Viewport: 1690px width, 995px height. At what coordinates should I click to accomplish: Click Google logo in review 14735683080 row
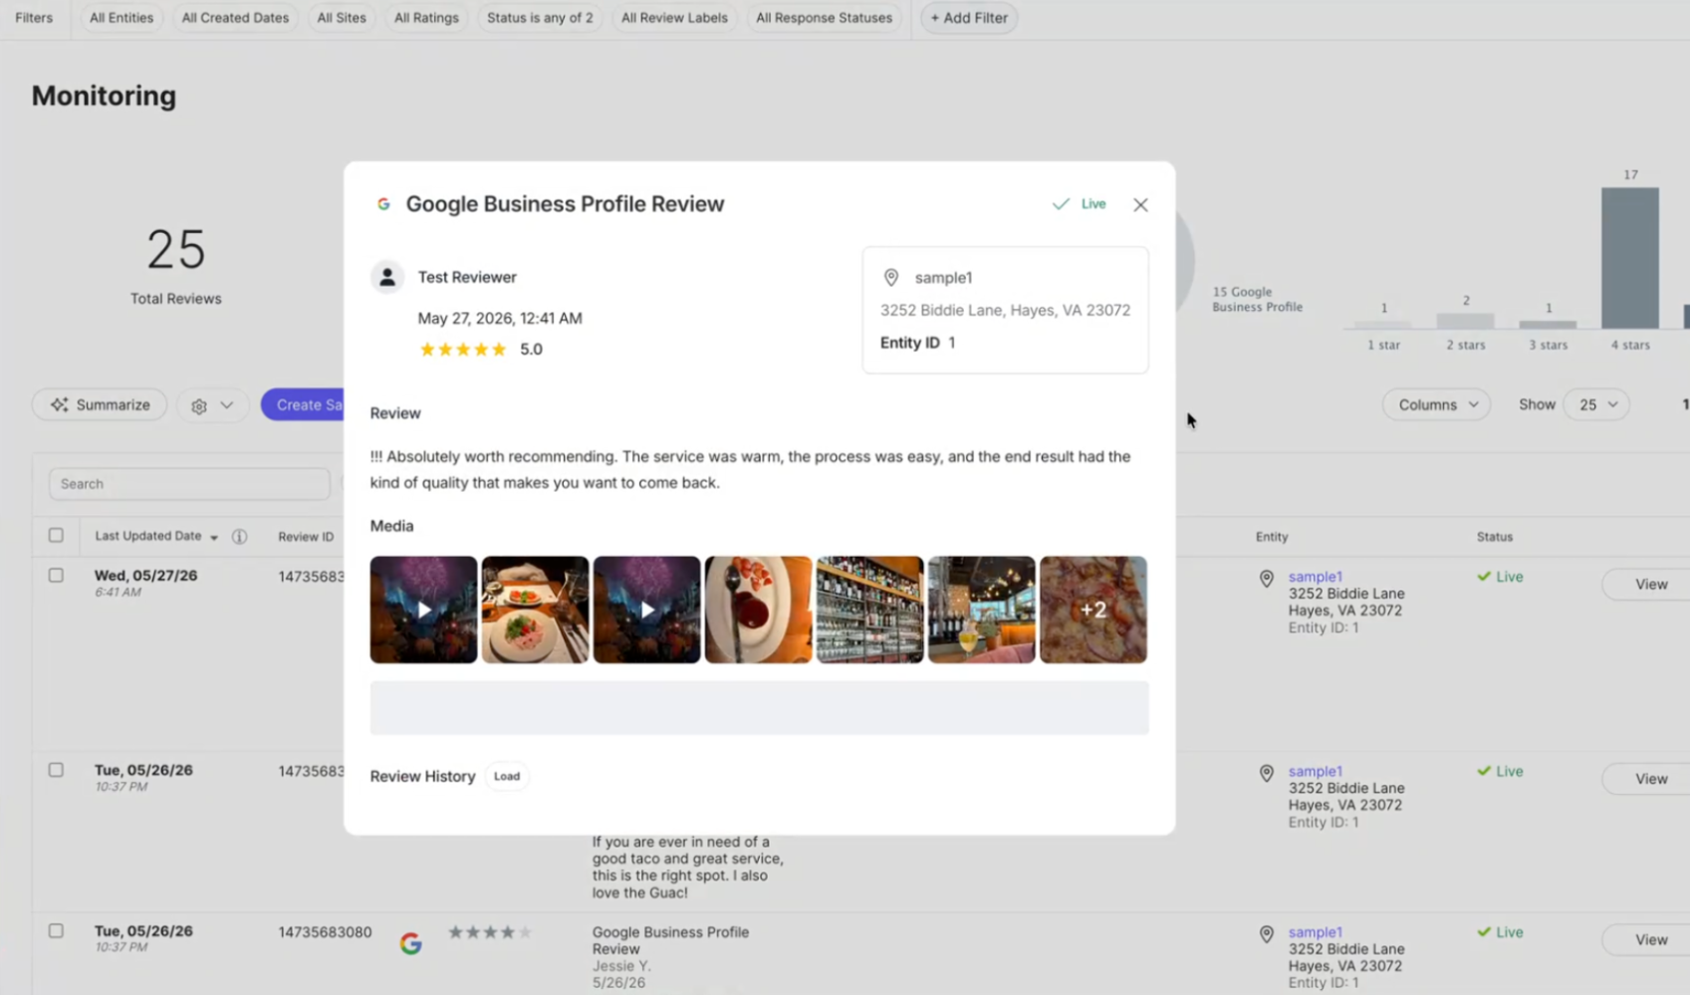click(410, 943)
